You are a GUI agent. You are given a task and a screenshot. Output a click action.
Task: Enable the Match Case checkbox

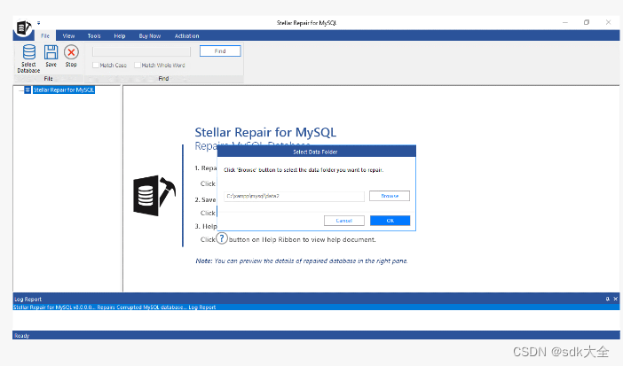(x=95, y=65)
